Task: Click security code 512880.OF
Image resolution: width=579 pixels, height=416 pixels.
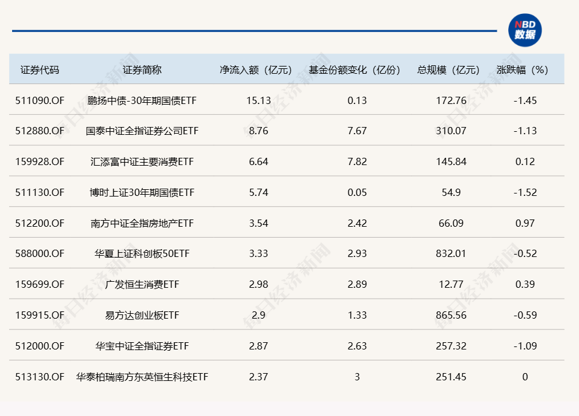Action: 40,131
